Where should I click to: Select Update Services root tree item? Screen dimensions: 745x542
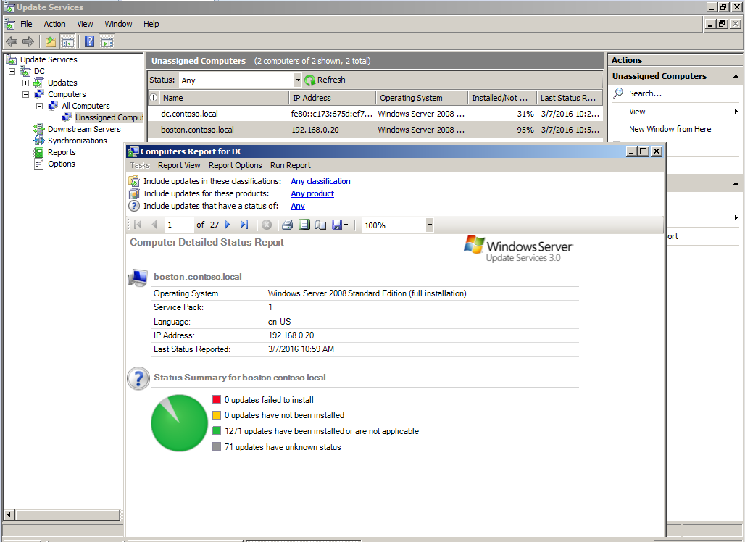pos(49,59)
